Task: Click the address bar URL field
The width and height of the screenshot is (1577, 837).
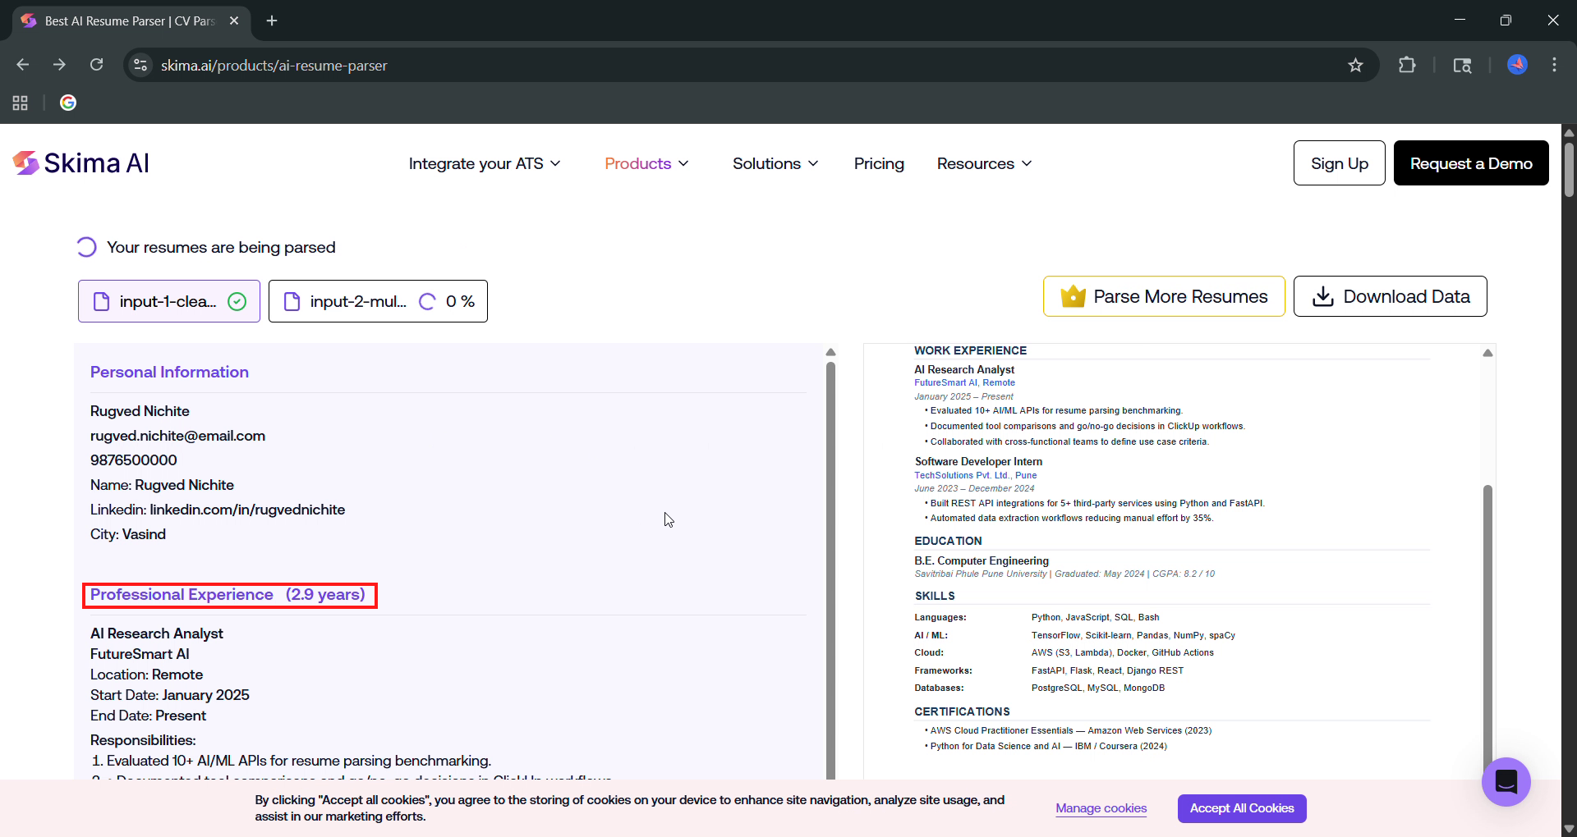Action: 739,65
